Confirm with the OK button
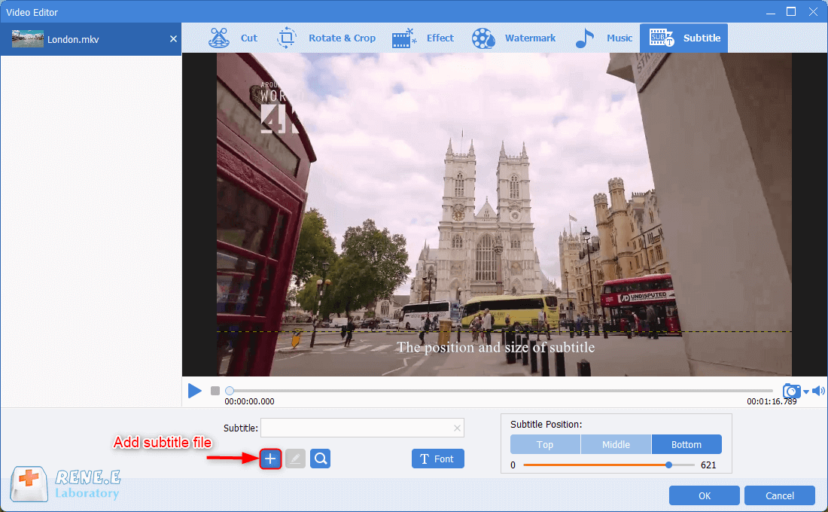The height and width of the screenshot is (512, 828). click(705, 495)
